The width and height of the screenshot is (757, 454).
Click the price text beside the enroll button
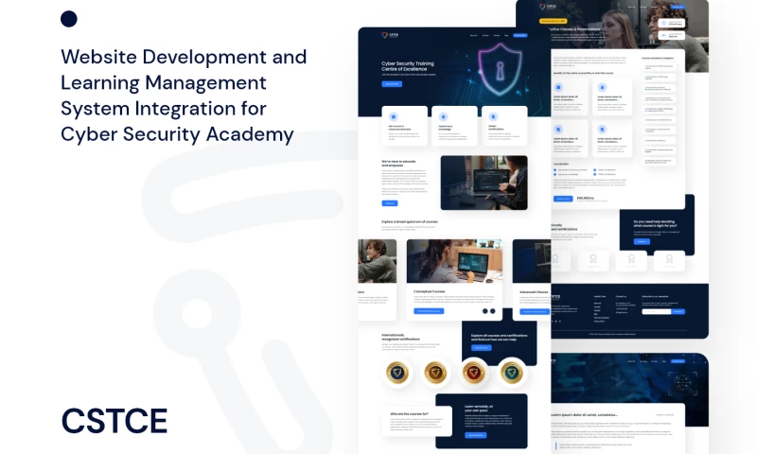pyautogui.click(x=586, y=199)
